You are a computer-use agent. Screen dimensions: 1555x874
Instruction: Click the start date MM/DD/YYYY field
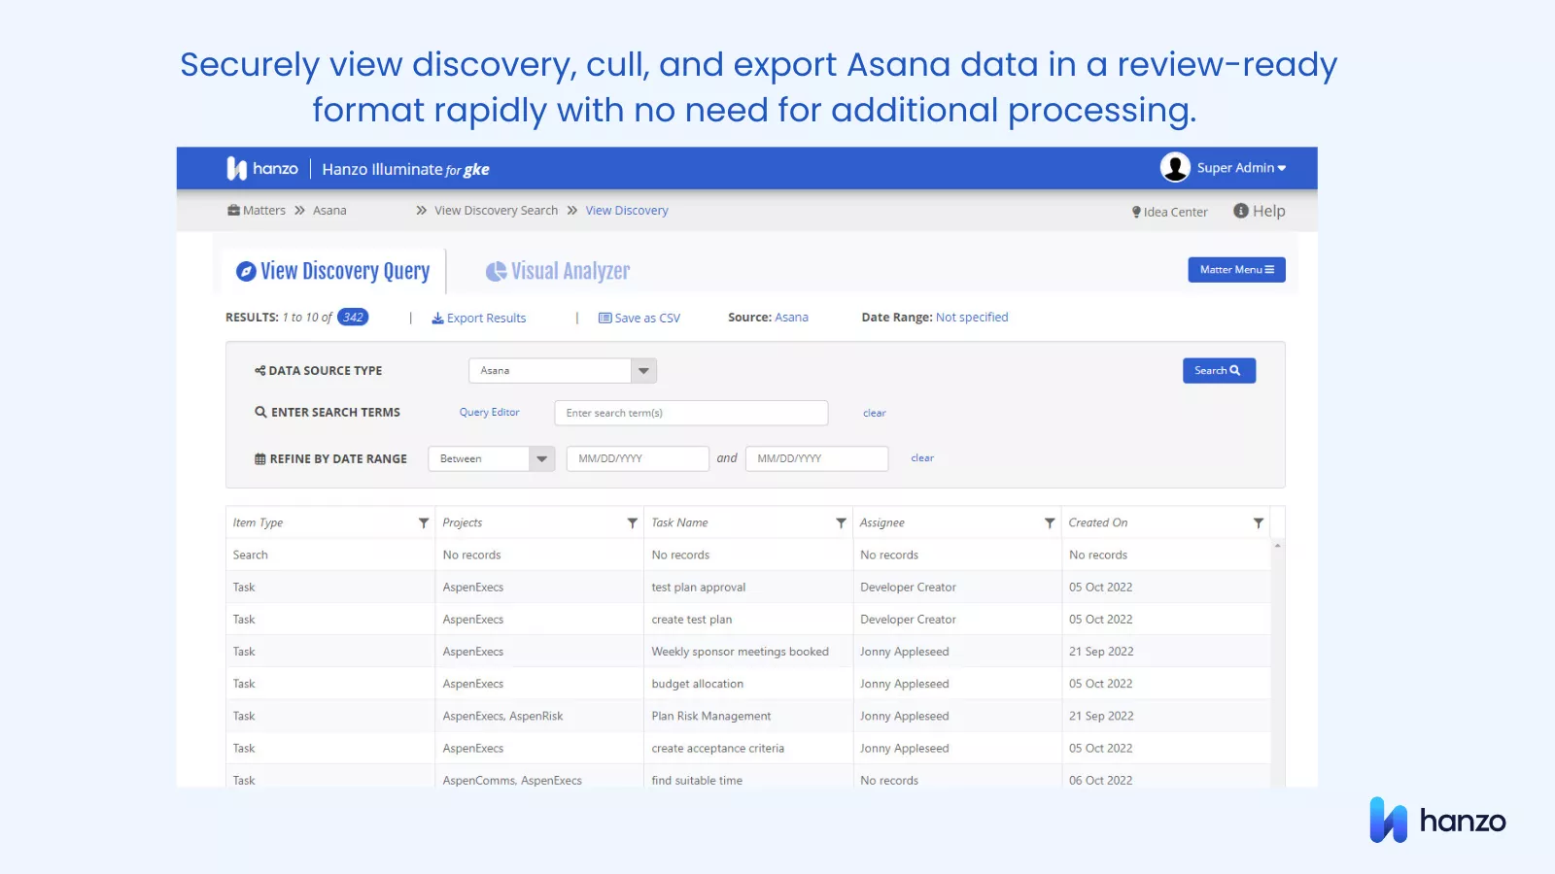[638, 458]
